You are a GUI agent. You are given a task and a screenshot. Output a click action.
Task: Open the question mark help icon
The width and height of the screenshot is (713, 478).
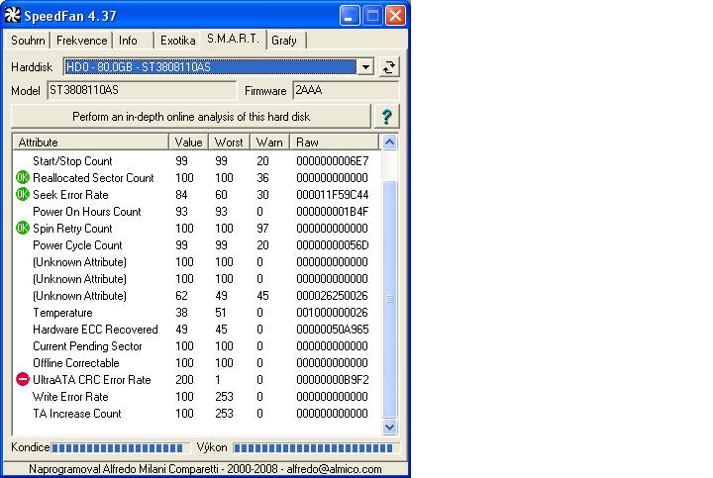(386, 117)
